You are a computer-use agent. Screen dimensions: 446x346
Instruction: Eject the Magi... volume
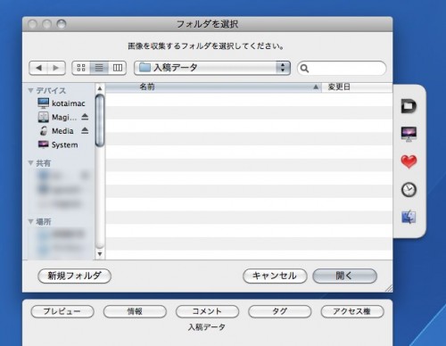[x=85, y=117]
